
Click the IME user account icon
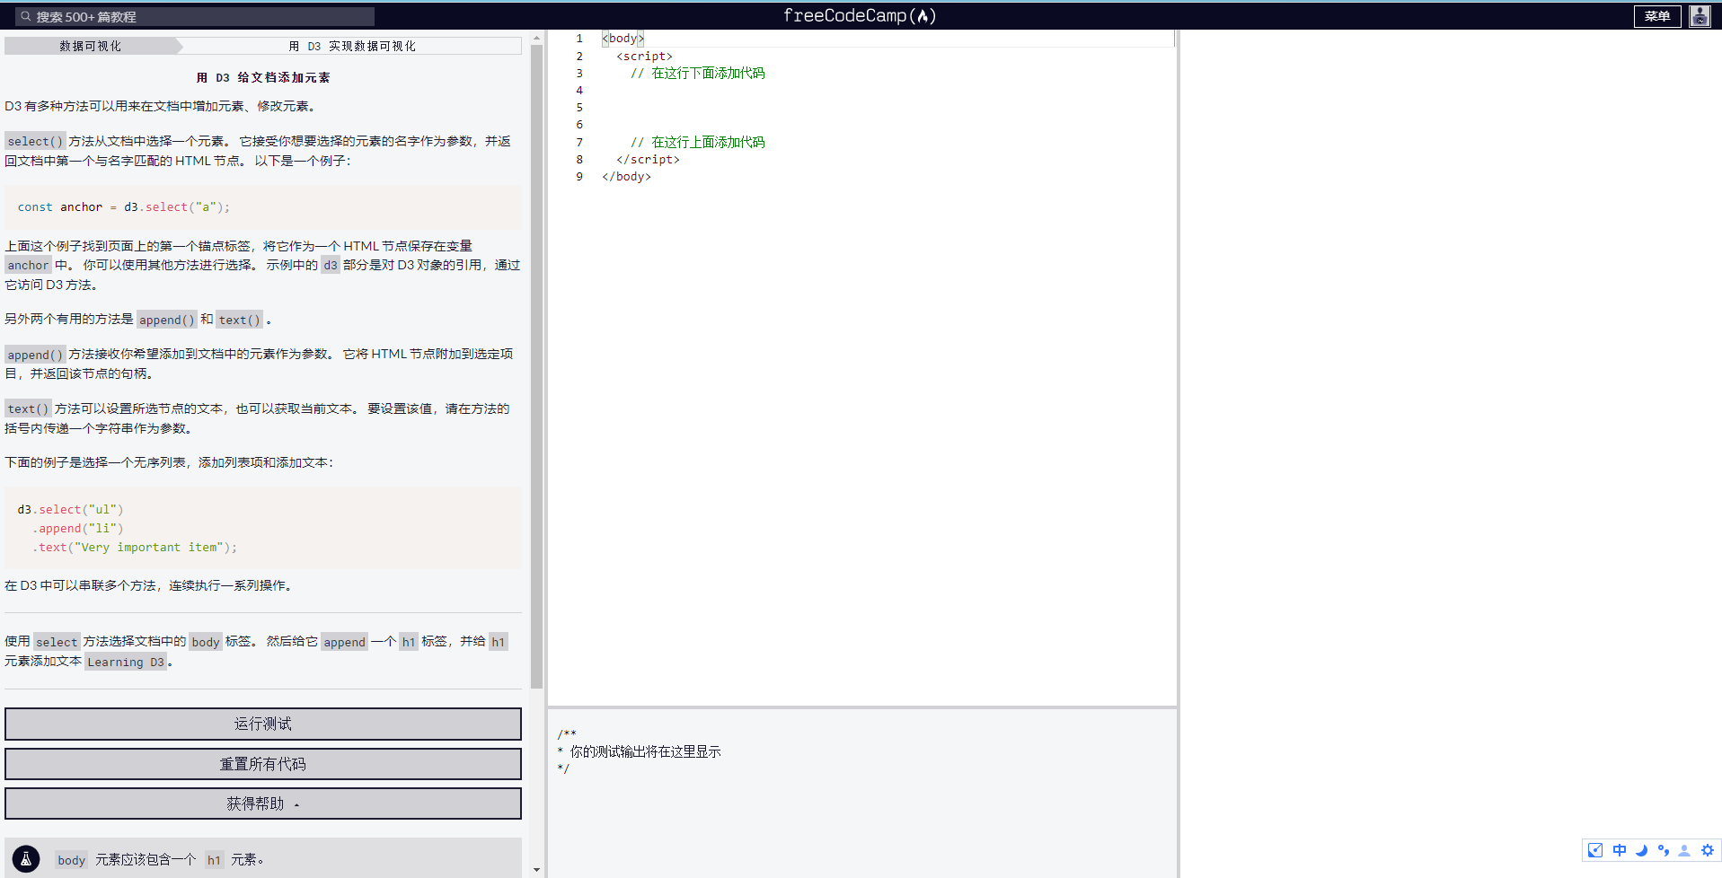coord(1684,850)
